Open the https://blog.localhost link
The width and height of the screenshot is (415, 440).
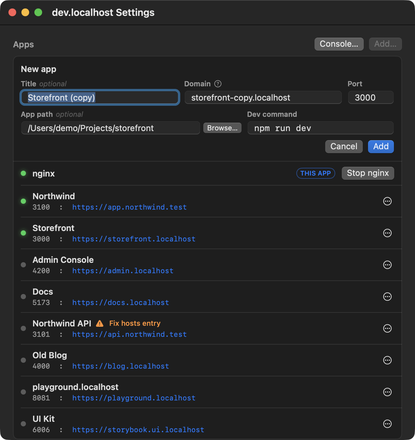click(x=121, y=366)
